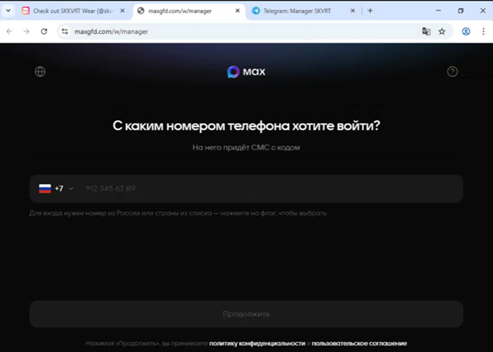
Task: Restore down the browser window
Action: (461, 10)
